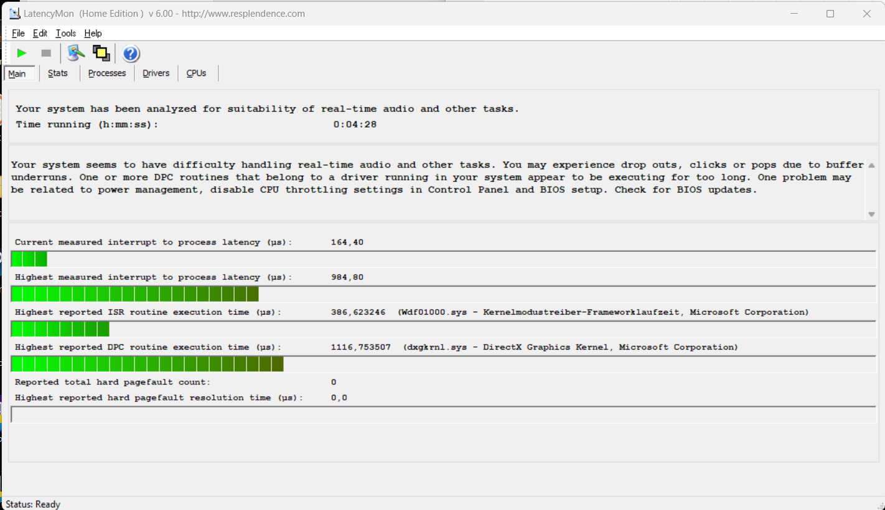
Task: Switch to the Stats tab
Action: [58, 73]
